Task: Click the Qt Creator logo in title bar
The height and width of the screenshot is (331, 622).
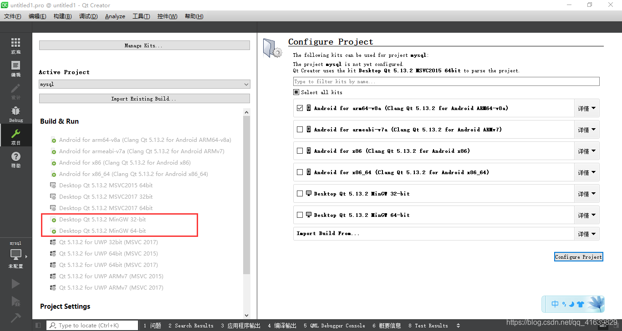Action: [x=5, y=5]
